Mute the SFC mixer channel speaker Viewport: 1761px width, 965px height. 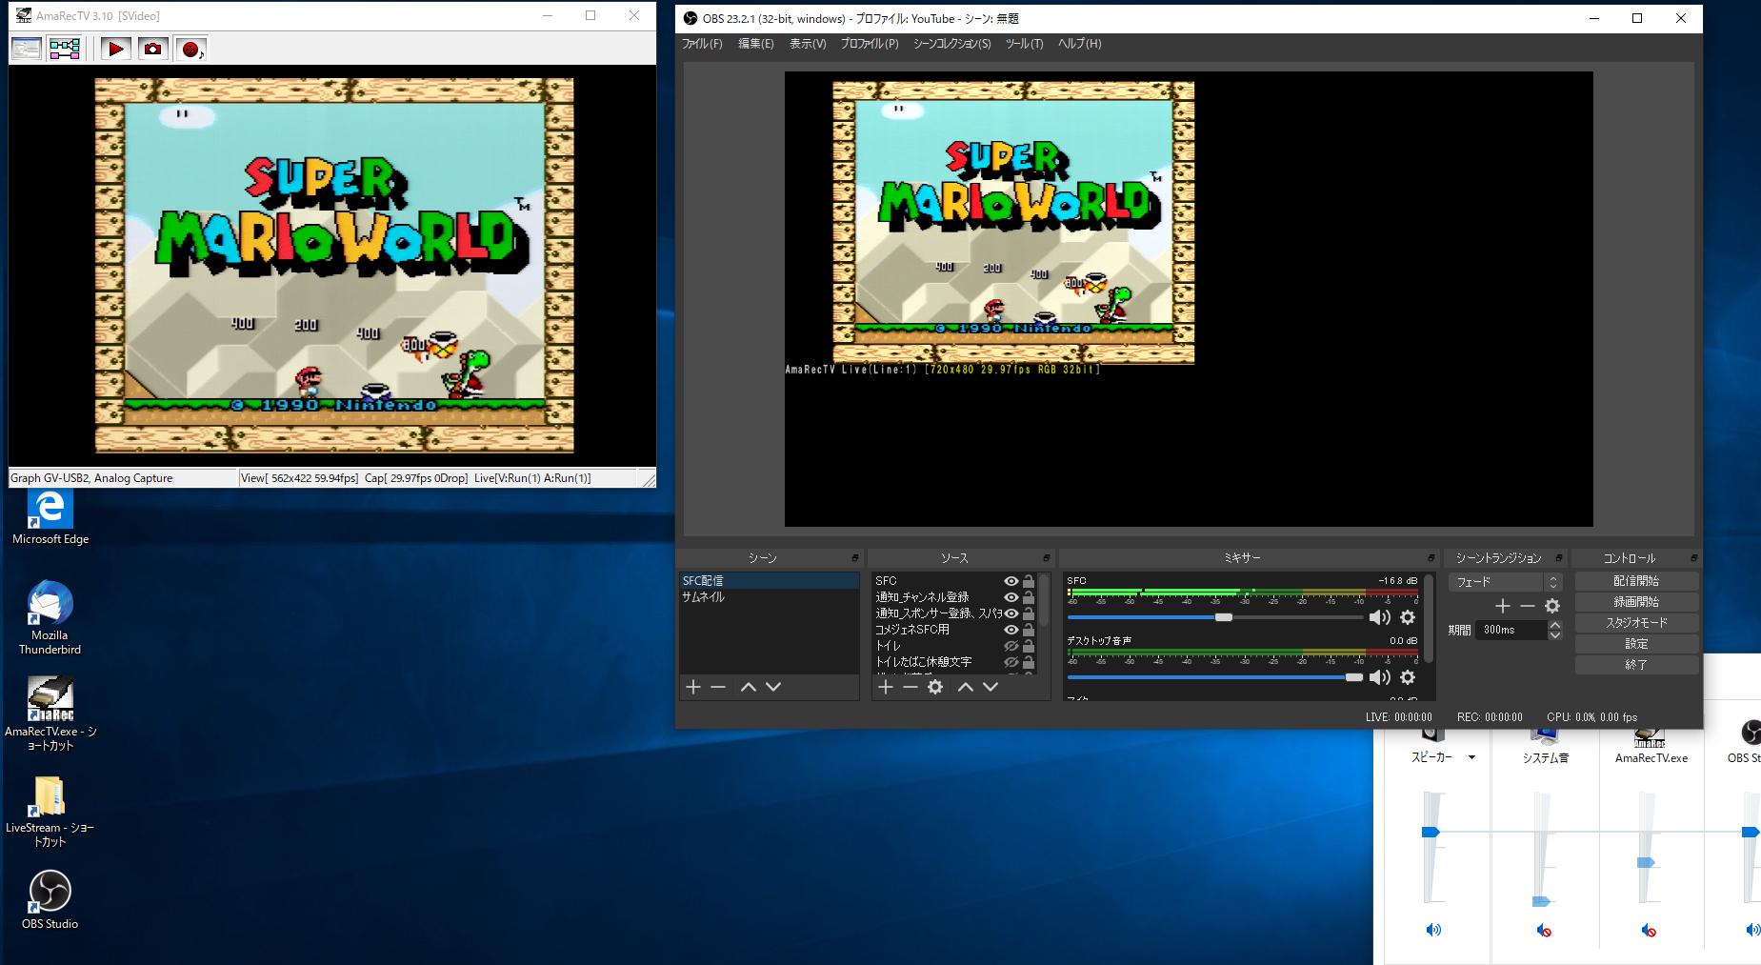pyautogui.click(x=1379, y=617)
